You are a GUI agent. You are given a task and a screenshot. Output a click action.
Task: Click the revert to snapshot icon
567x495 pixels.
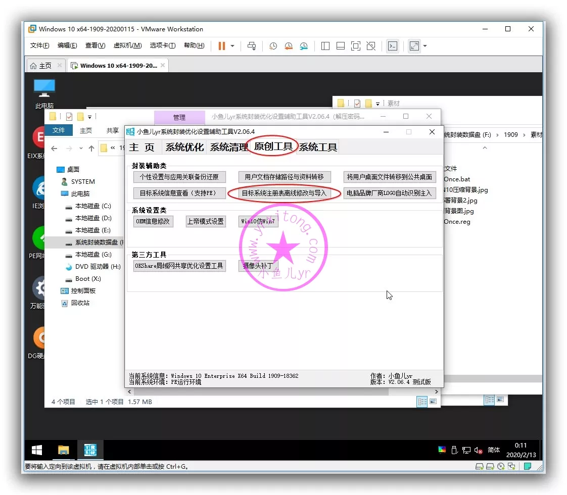[289, 46]
